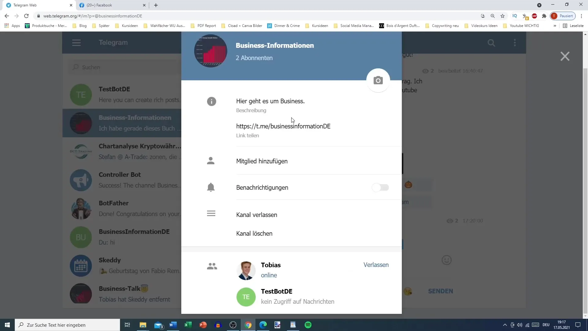Go back in browser history
This screenshot has width=588, height=331.
(x=7, y=16)
